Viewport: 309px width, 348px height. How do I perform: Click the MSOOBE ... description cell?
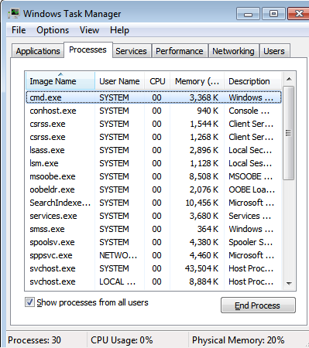pyautogui.click(x=251, y=176)
